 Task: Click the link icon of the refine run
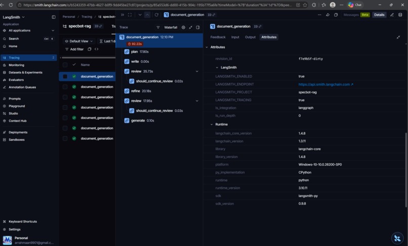(x=127, y=91)
